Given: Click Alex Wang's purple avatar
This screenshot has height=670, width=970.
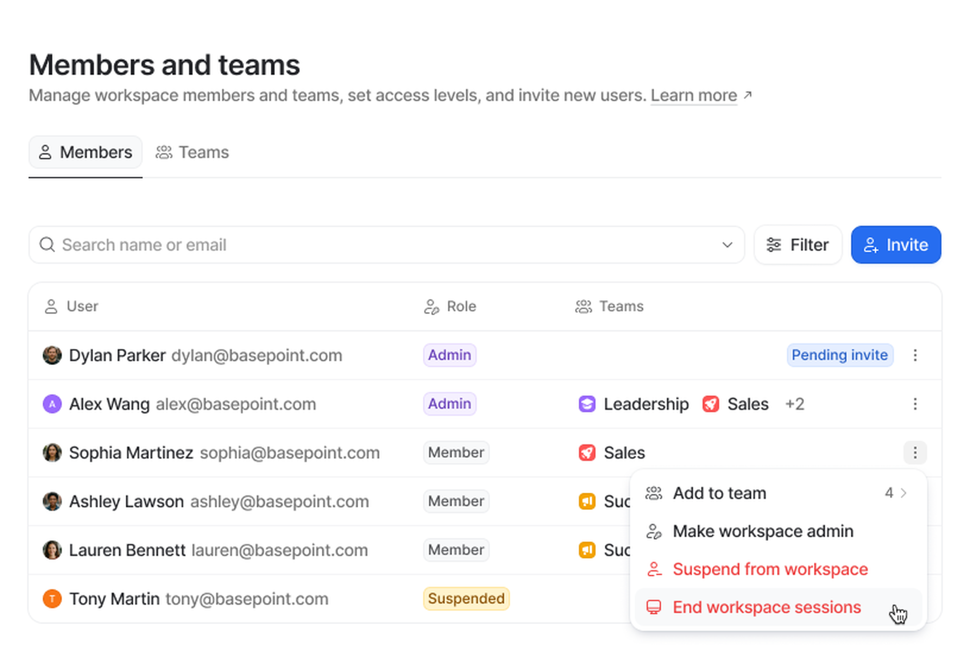Looking at the screenshot, I should (x=52, y=403).
